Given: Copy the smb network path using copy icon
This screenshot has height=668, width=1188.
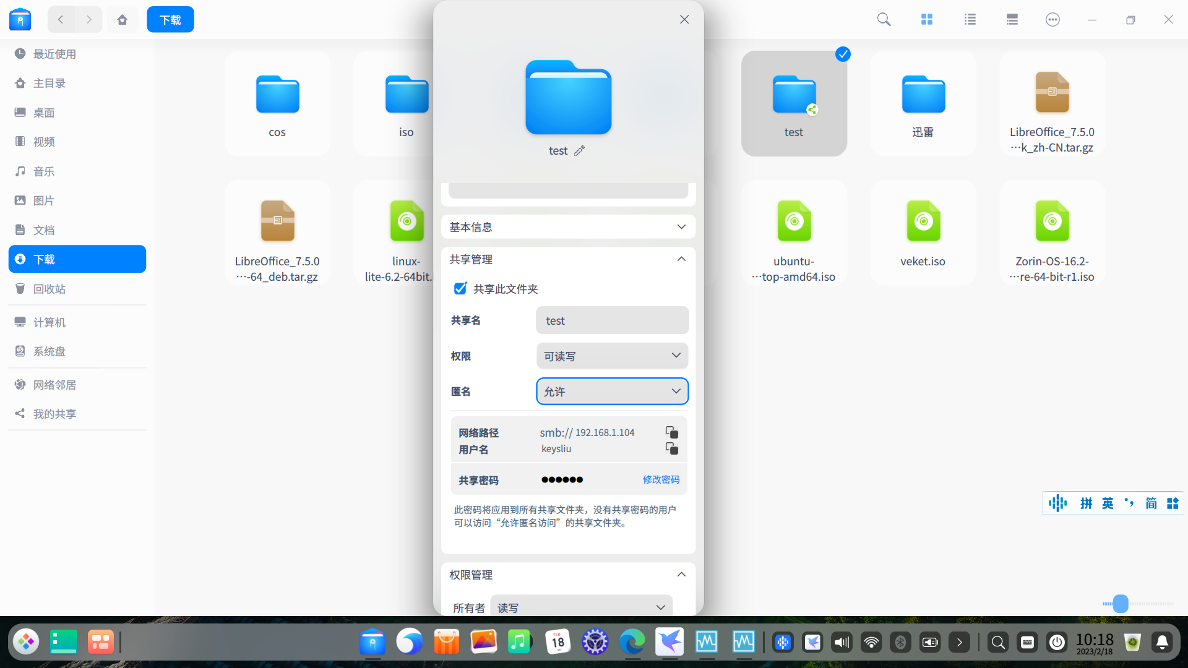Looking at the screenshot, I should click(671, 432).
